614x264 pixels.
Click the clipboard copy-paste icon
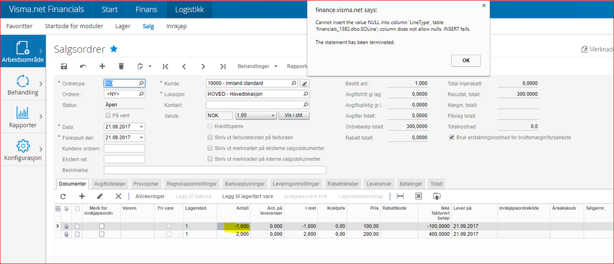point(140,66)
